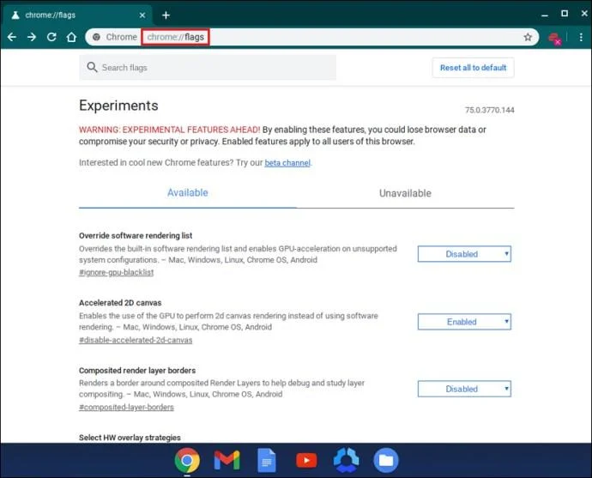
Task: Follow the beta channel link
Action: point(287,163)
